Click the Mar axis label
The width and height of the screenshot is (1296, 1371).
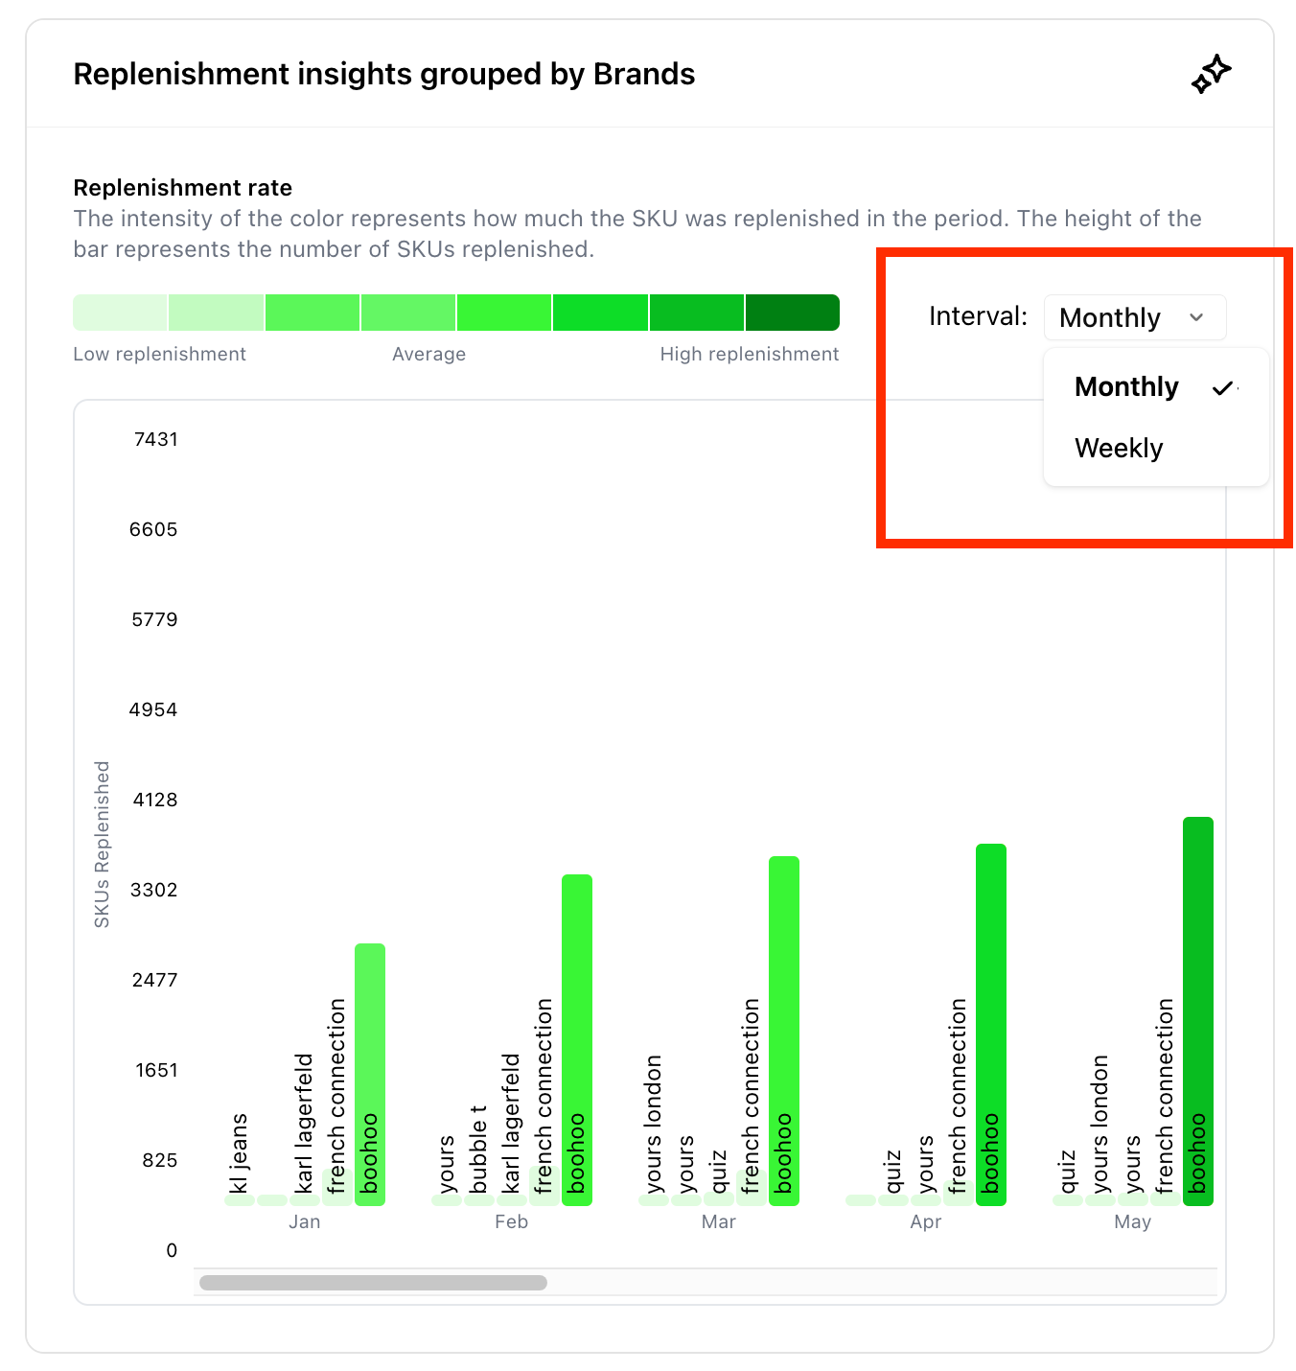click(x=719, y=1221)
